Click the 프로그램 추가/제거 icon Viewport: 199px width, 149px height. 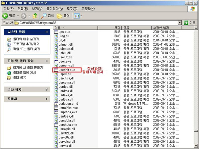point(9,44)
